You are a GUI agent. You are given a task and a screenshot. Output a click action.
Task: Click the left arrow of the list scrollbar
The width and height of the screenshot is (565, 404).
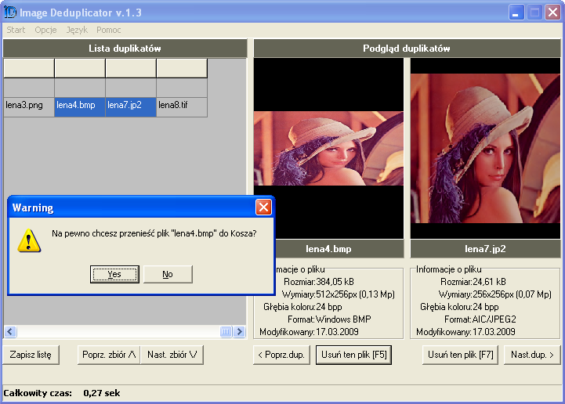tap(10, 331)
